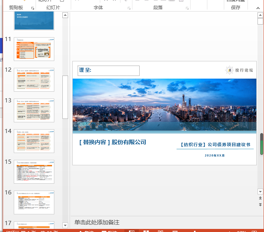Select slide 12 thumbnail

[34, 80]
